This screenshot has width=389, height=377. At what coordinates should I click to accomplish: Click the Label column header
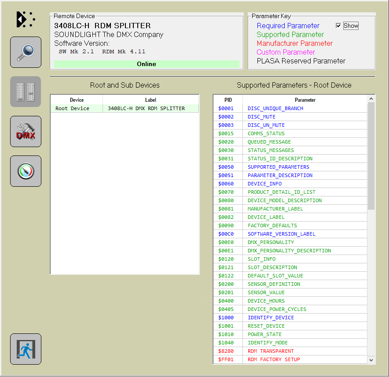tap(150, 100)
